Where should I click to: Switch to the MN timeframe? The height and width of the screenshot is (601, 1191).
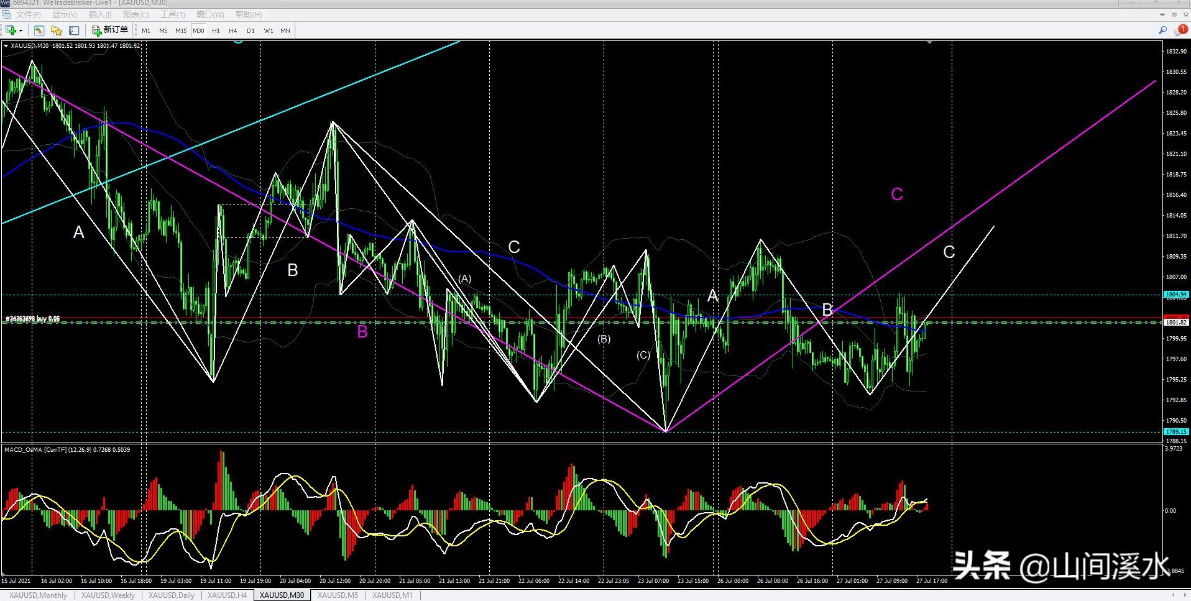coord(285,30)
